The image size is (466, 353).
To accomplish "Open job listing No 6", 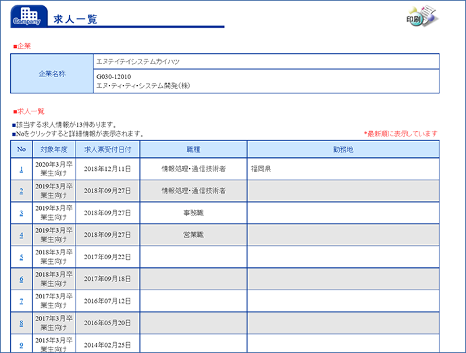I will click(22, 279).
